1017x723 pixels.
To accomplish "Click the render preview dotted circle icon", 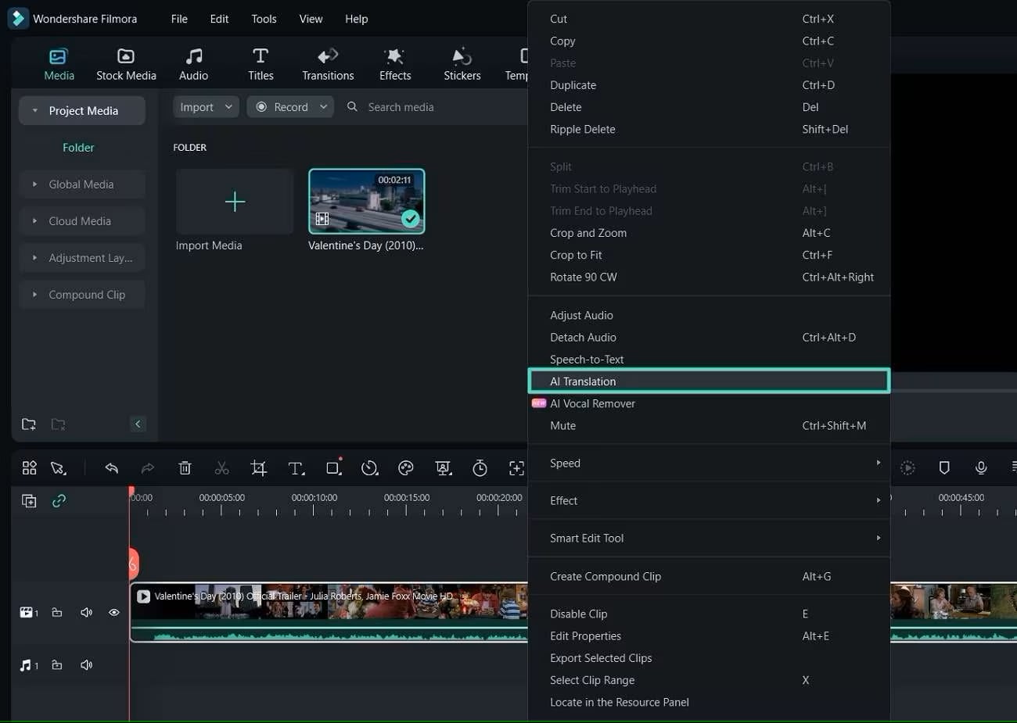I will pyautogui.click(x=907, y=468).
